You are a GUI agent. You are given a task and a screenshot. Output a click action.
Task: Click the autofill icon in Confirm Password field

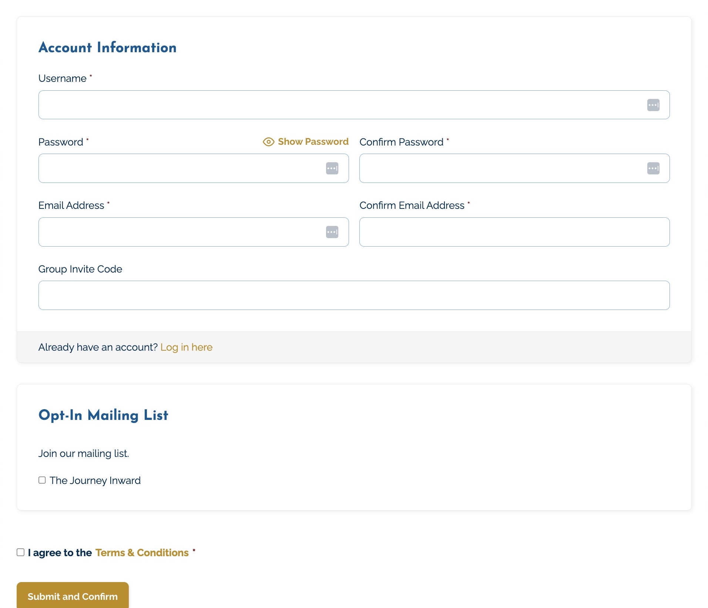[x=653, y=168]
